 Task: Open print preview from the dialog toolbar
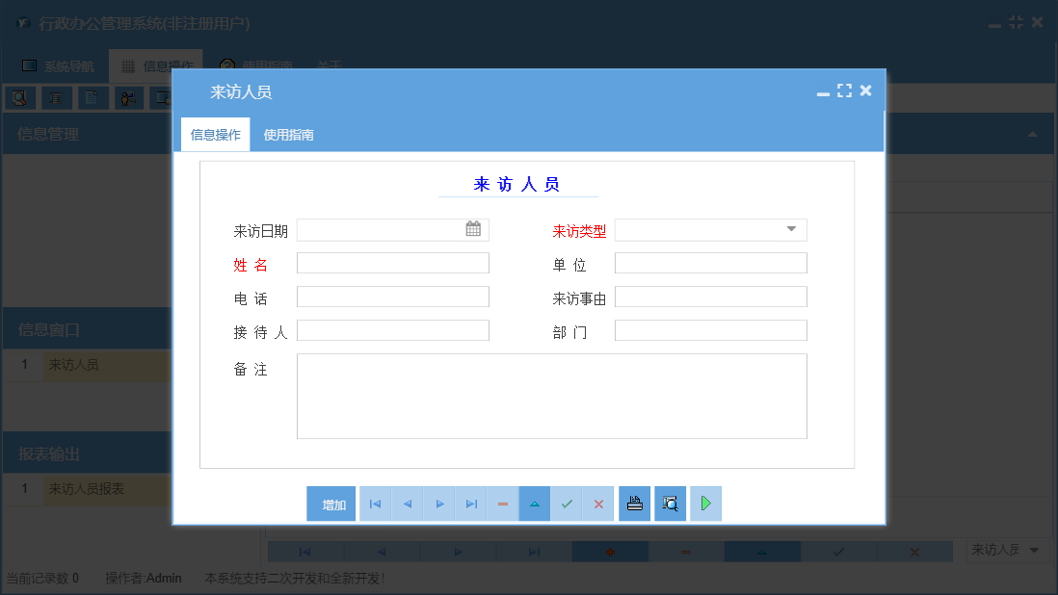click(670, 504)
